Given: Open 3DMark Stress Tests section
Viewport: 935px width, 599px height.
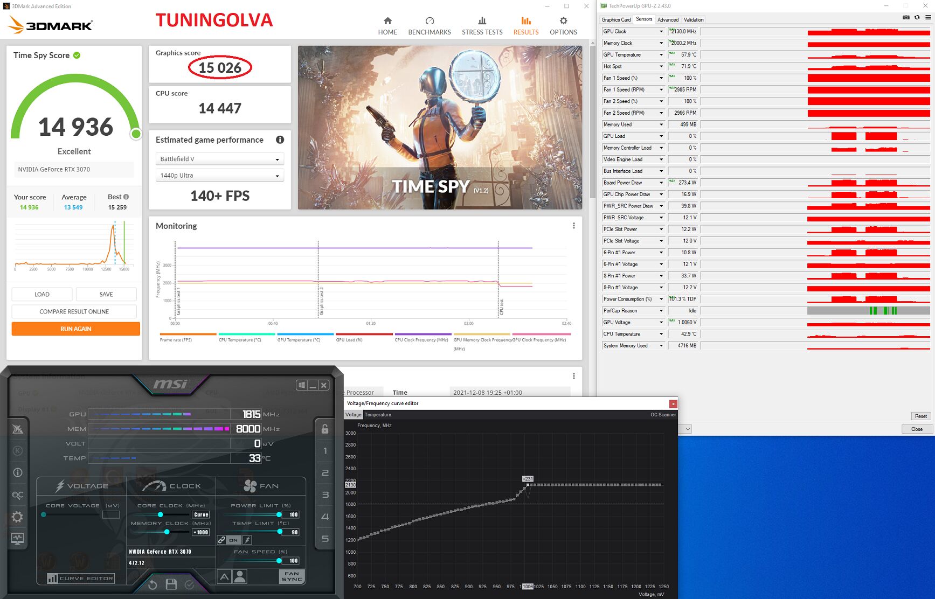Looking at the screenshot, I should (482, 26).
